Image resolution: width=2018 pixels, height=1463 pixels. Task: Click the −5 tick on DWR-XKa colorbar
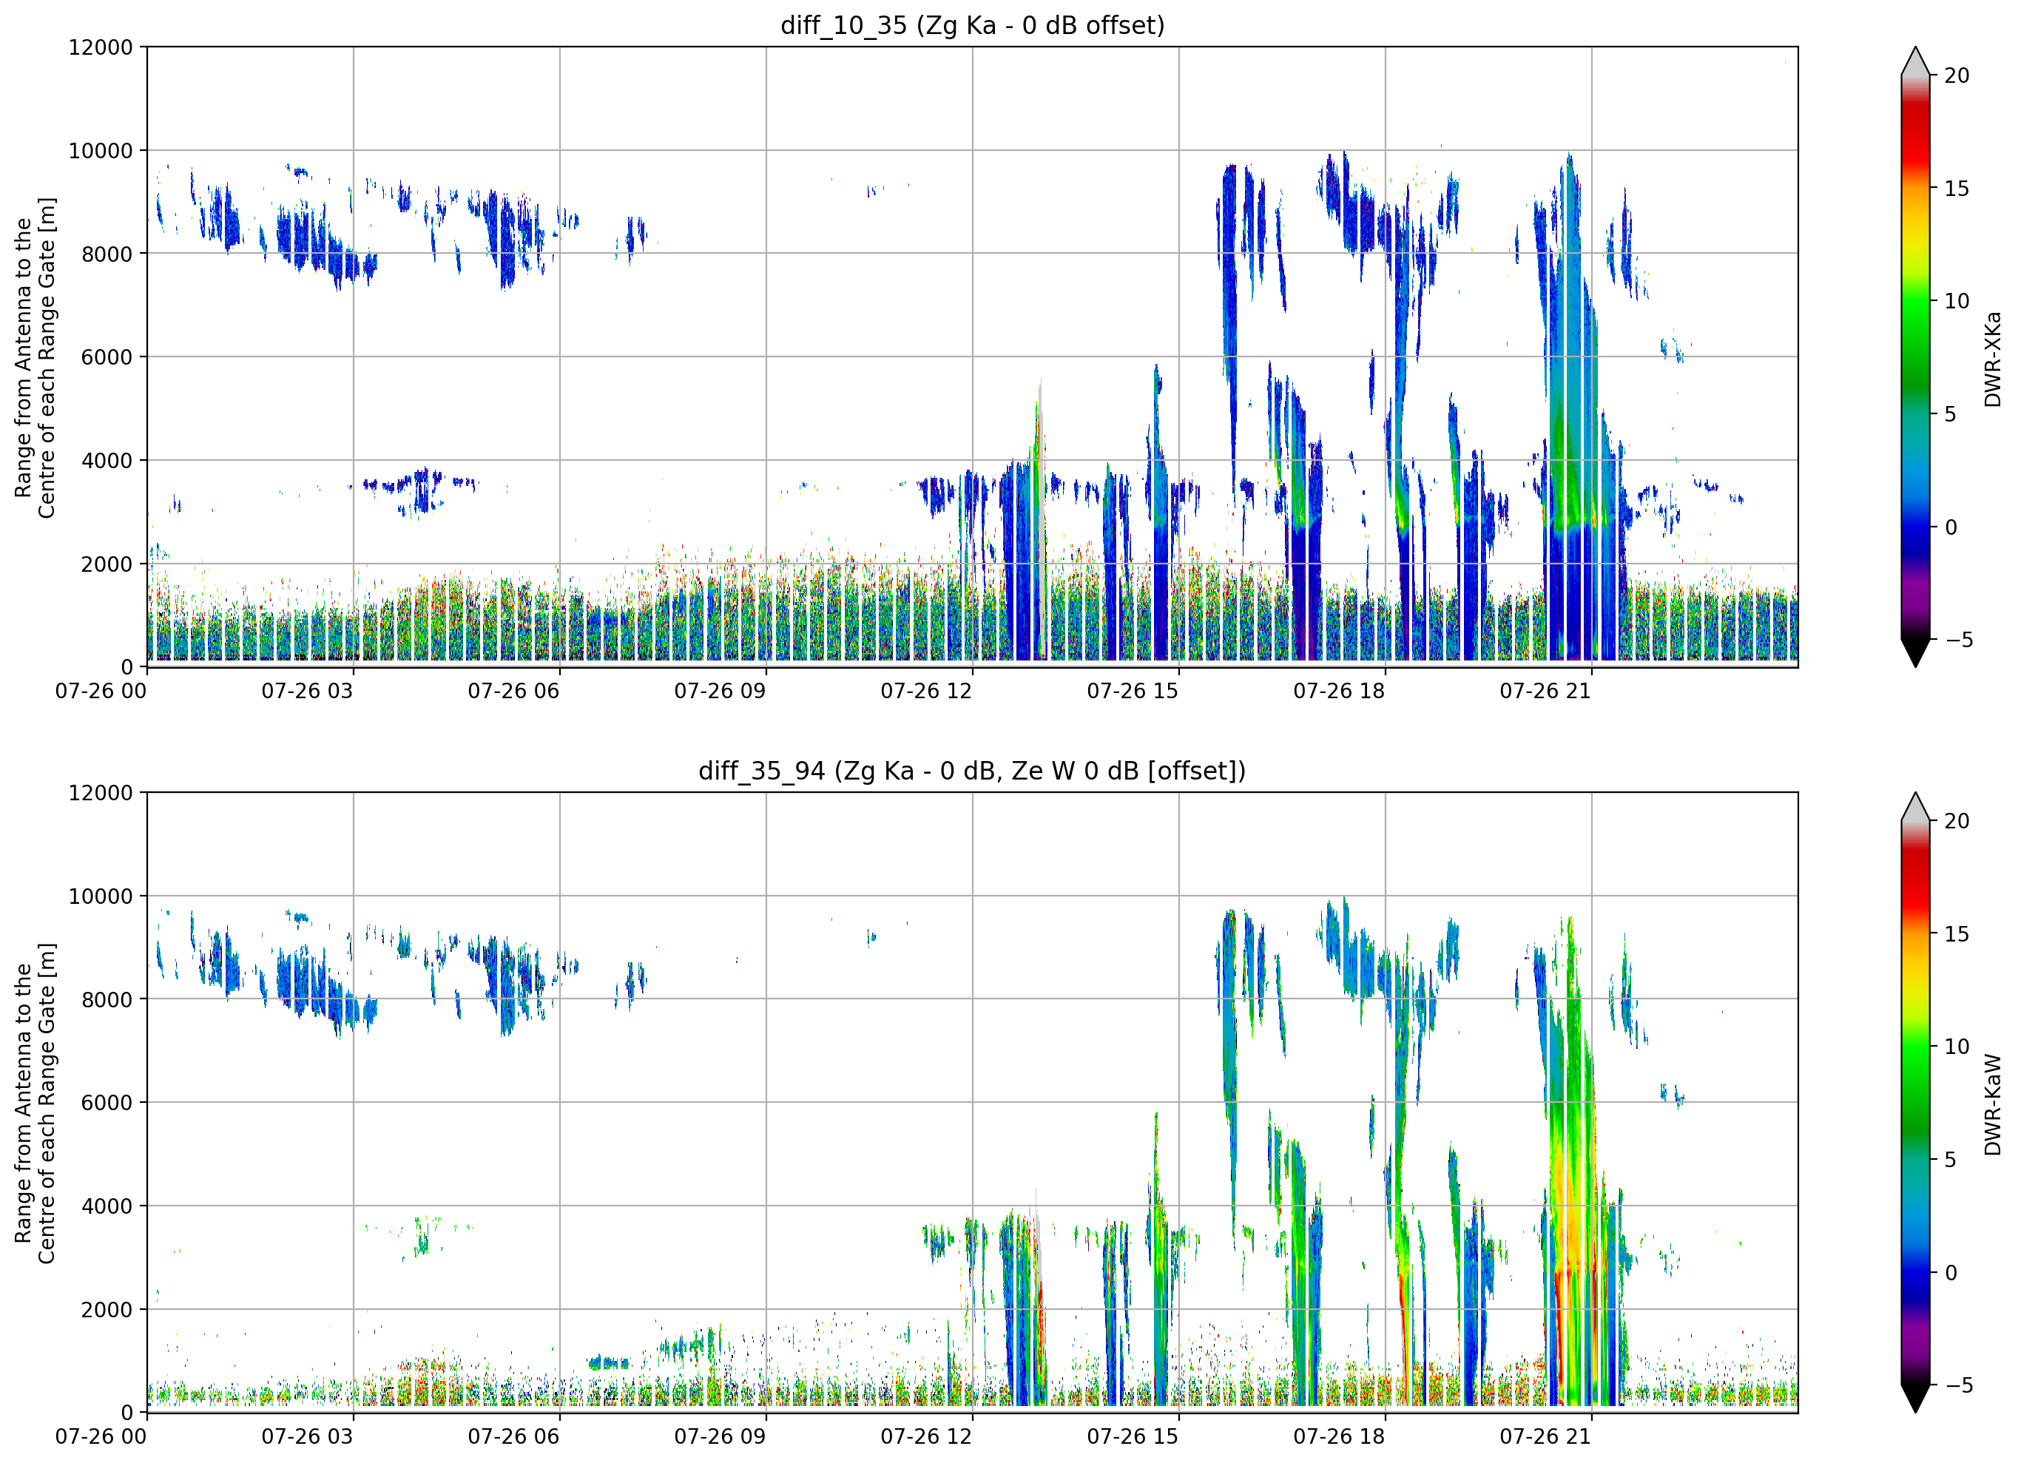tap(1958, 640)
